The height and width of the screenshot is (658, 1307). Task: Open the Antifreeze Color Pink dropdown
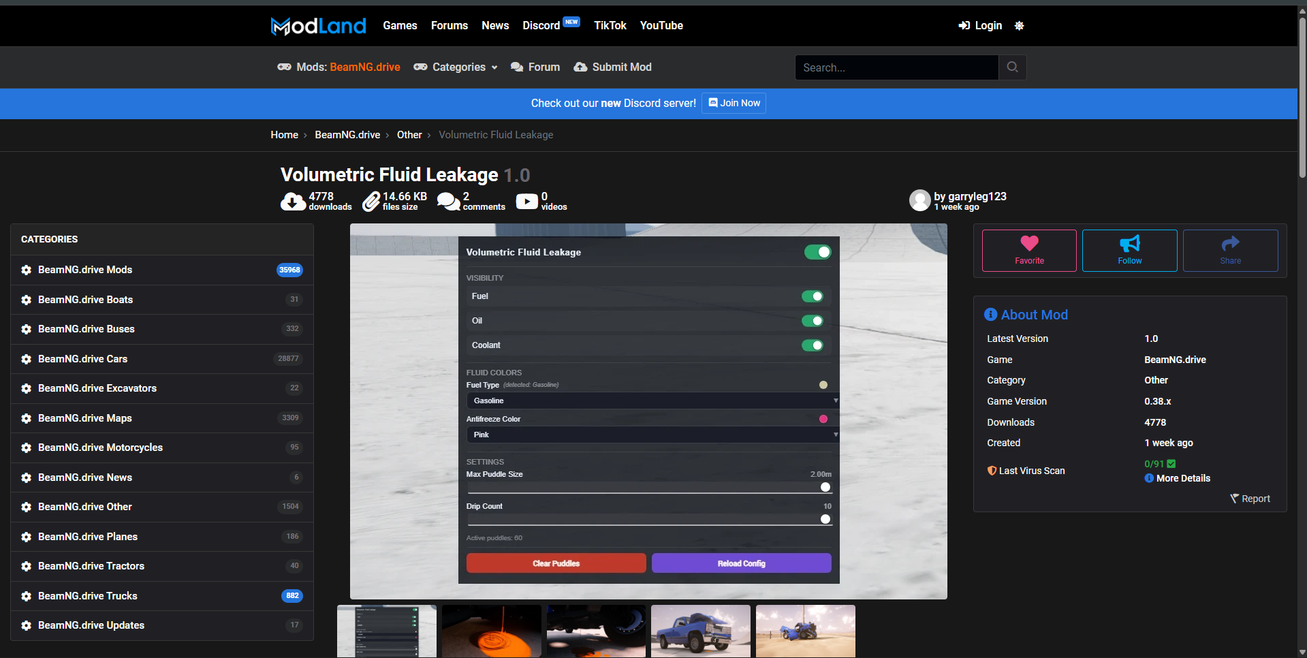click(652, 435)
